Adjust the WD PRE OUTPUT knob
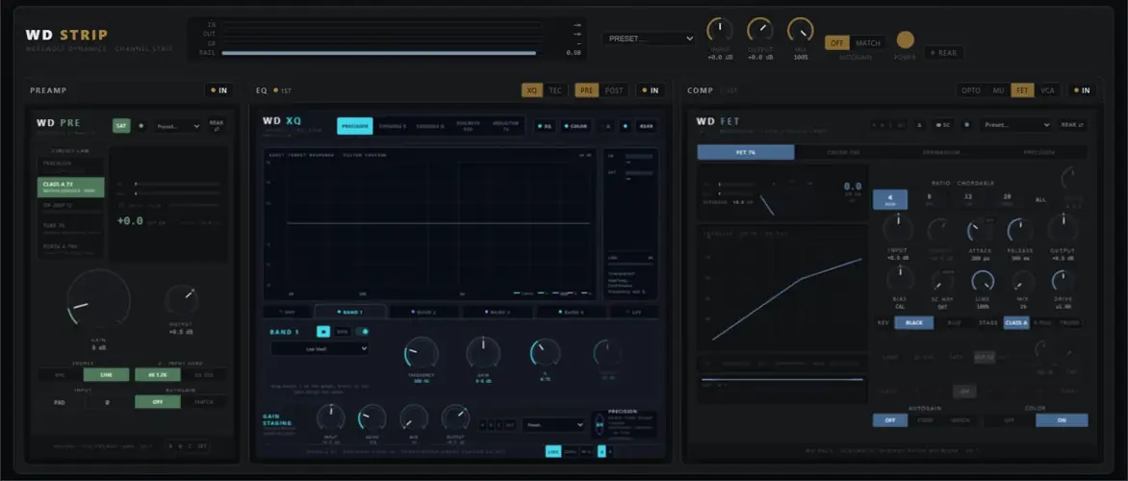The height and width of the screenshot is (481, 1128). (181, 299)
